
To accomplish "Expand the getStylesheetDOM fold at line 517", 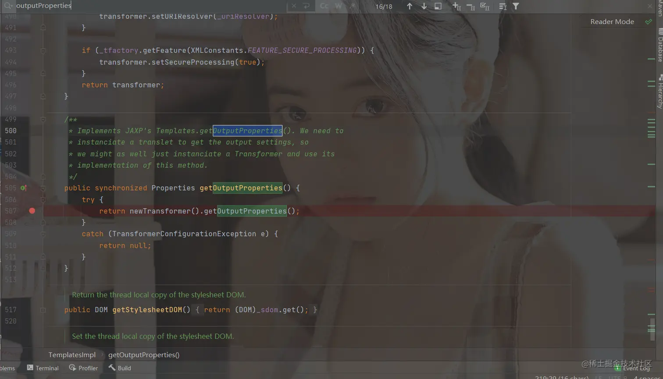I will (x=43, y=310).
